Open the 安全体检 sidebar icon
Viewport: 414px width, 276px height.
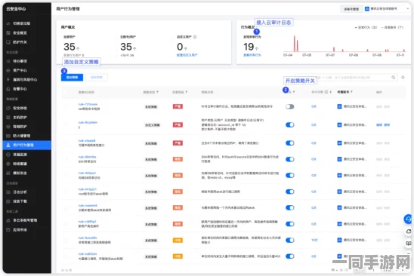point(8,108)
